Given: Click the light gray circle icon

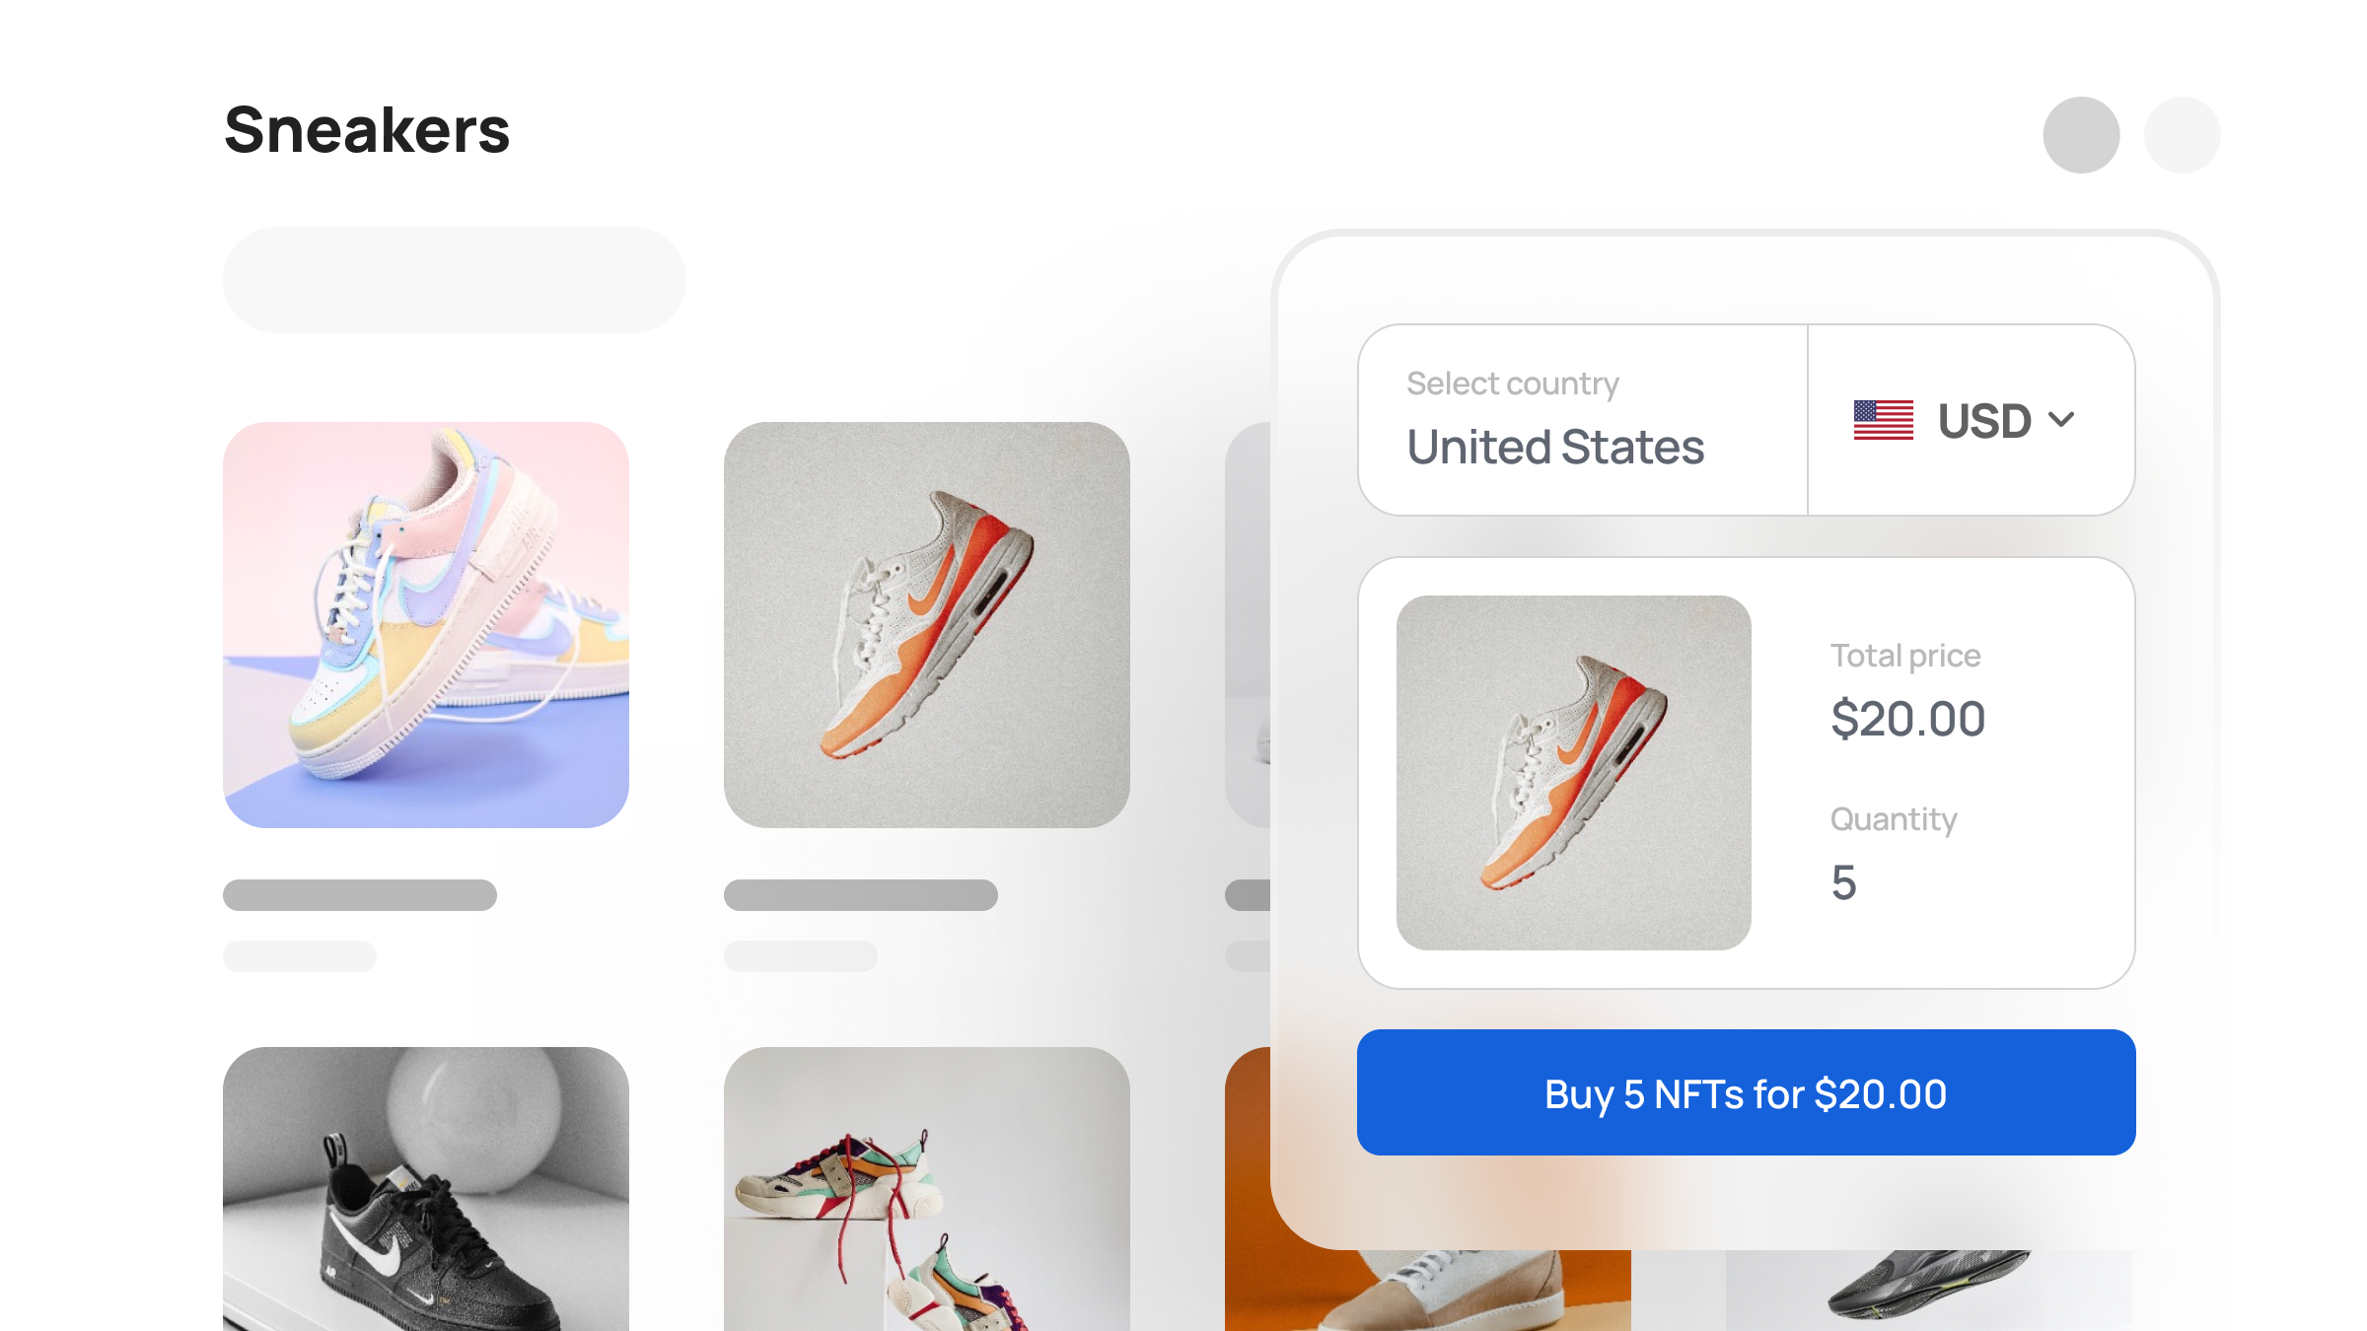Looking at the screenshot, I should pos(2182,135).
